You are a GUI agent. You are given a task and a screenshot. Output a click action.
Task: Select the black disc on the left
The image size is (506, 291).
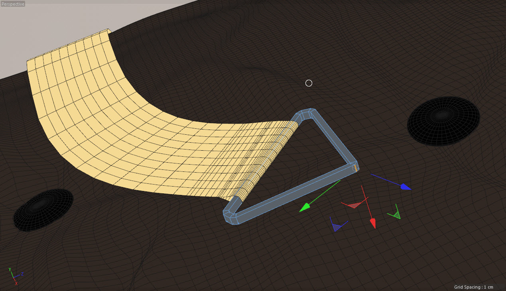(x=43, y=209)
